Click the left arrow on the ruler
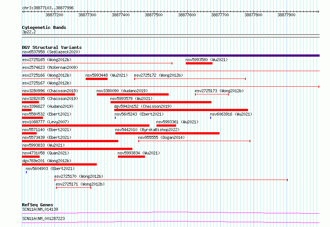The image size is (330, 227). tap(23, 12)
